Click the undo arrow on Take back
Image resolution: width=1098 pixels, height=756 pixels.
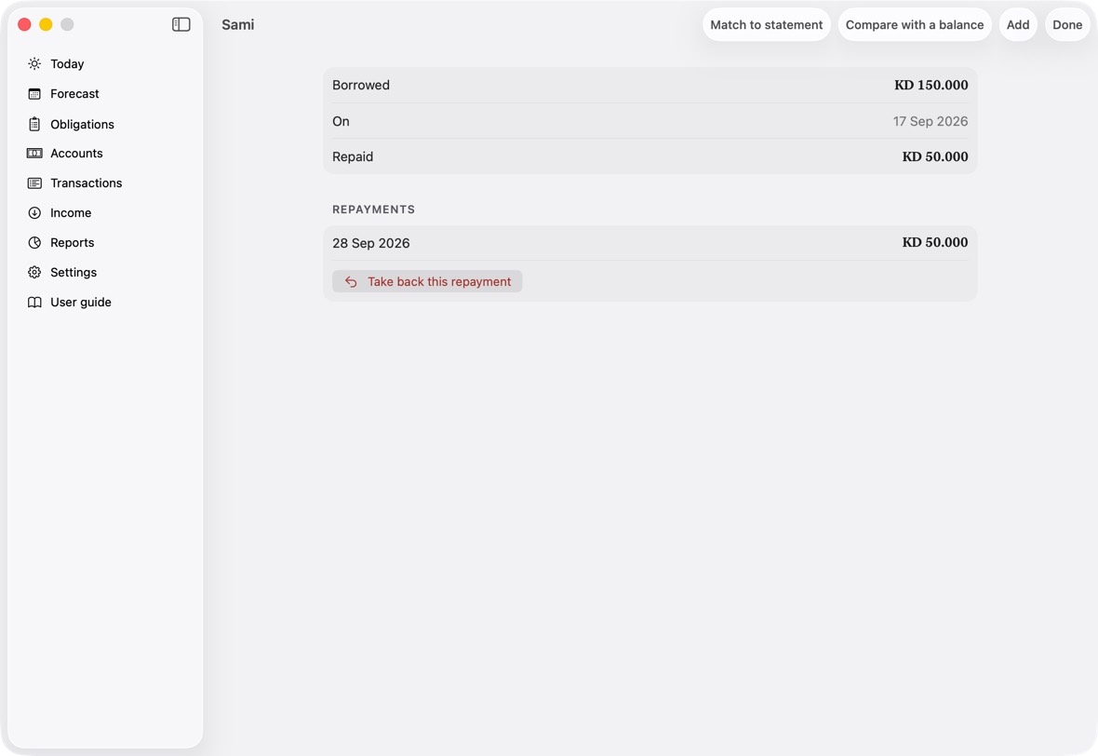coord(351,282)
